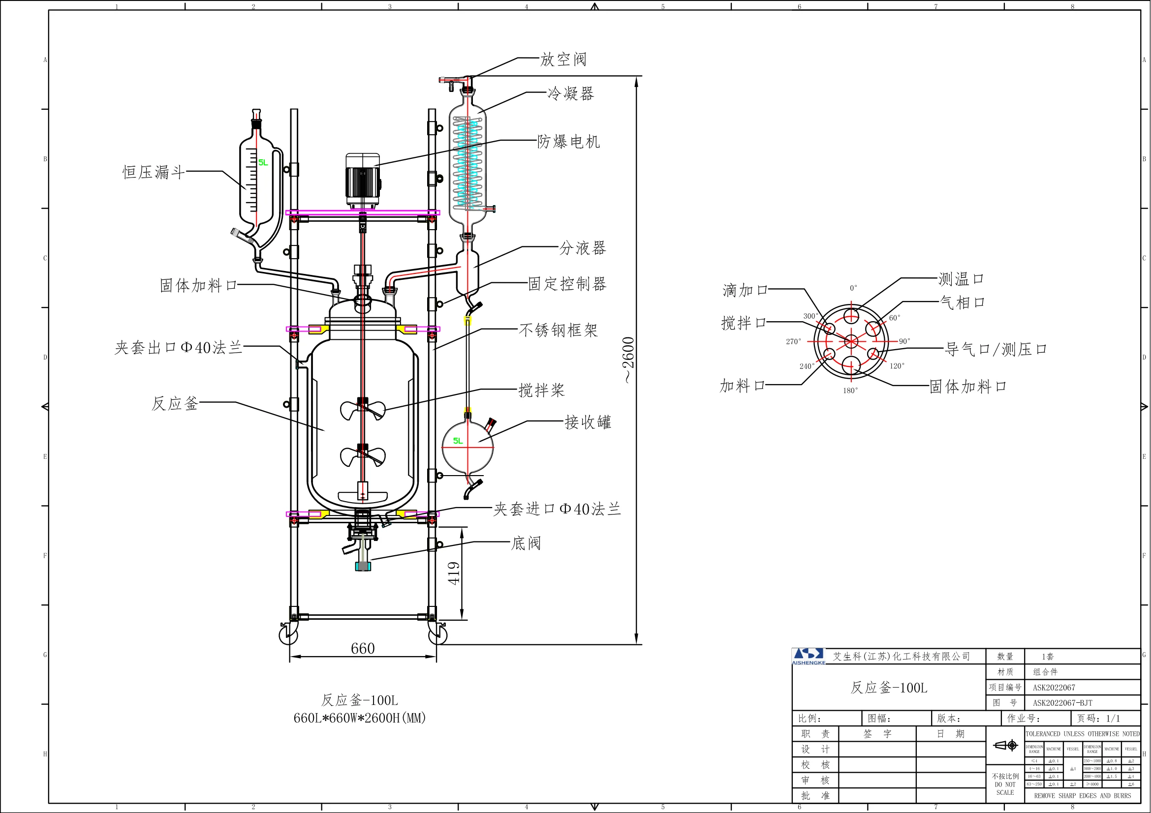1151x813 pixels.
Task: Click the AISHENGKE company logo
Action: pyautogui.click(x=809, y=656)
